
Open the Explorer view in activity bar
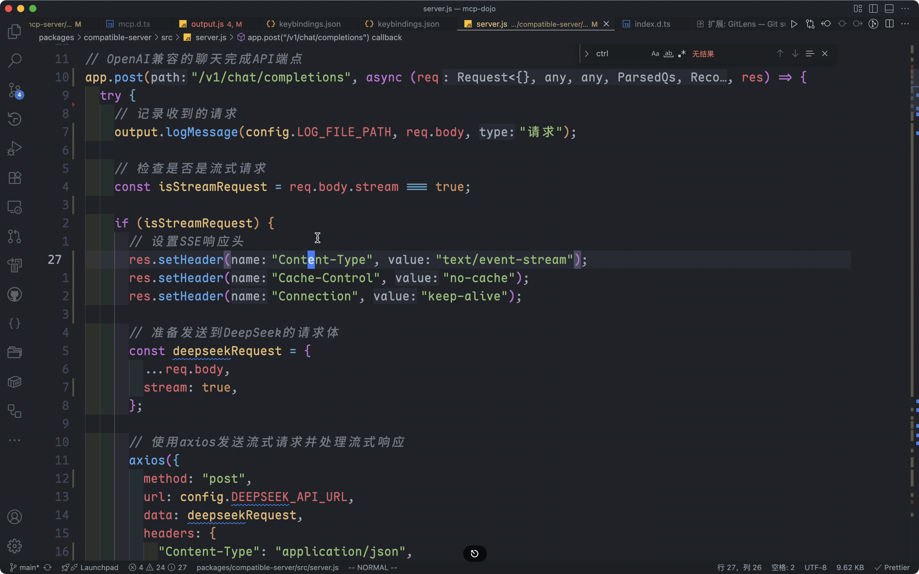[x=14, y=32]
